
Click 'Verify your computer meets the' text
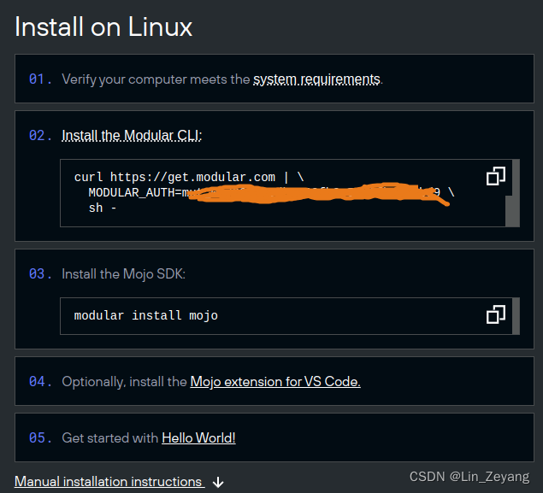156,79
